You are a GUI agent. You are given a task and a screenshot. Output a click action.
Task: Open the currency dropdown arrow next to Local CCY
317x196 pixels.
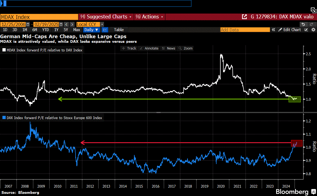102,24
